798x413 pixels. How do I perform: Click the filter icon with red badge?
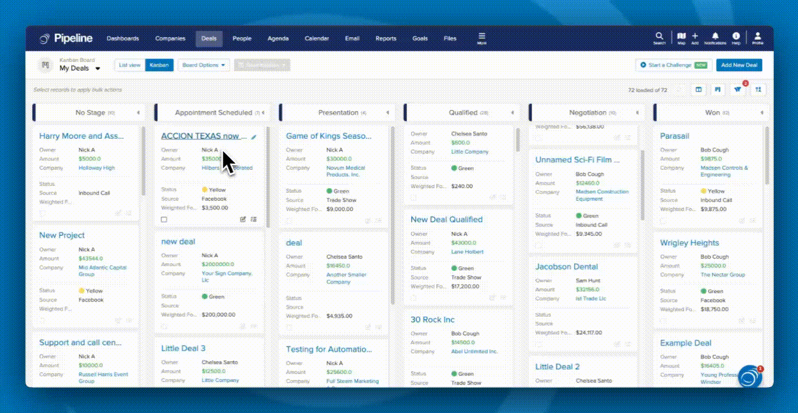pyautogui.click(x=738, y=89)
